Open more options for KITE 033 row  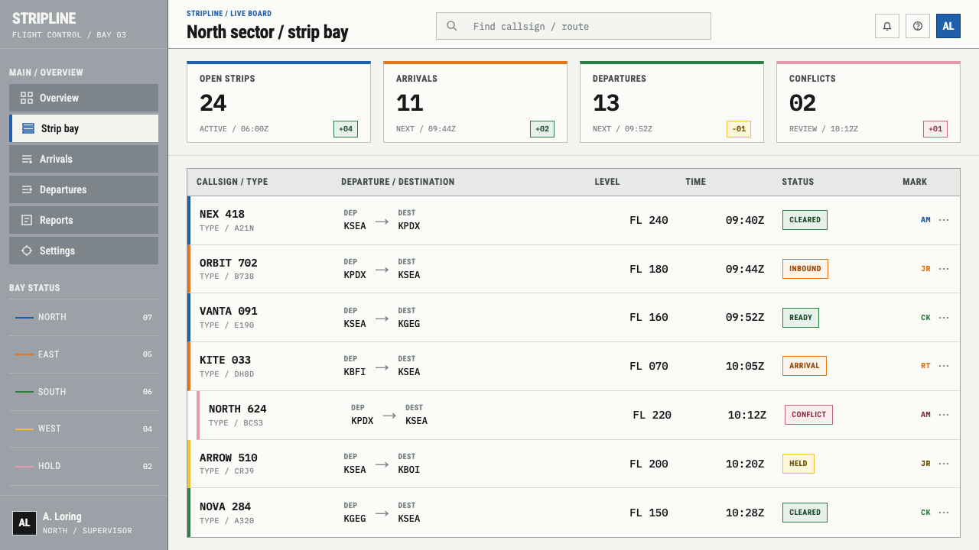pos(944,366)
